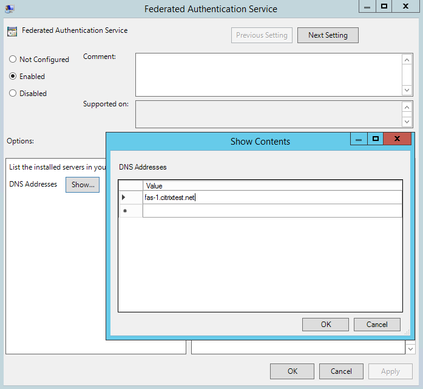This screenshot has width=423, height=389.
Task: Select the Enabled radio button
Action: [x=13, y=77]
